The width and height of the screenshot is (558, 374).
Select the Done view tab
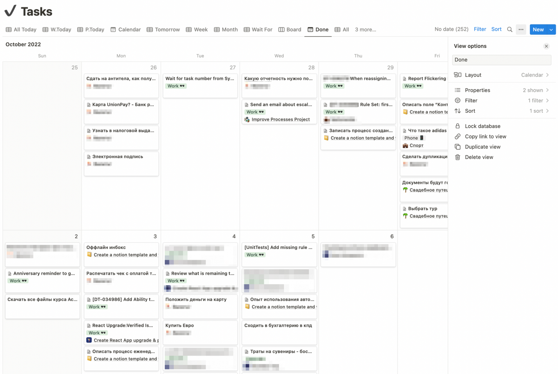click(318, 30)
